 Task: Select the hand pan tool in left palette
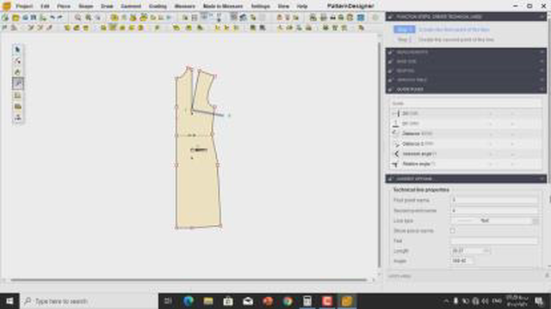coord(17,72)
